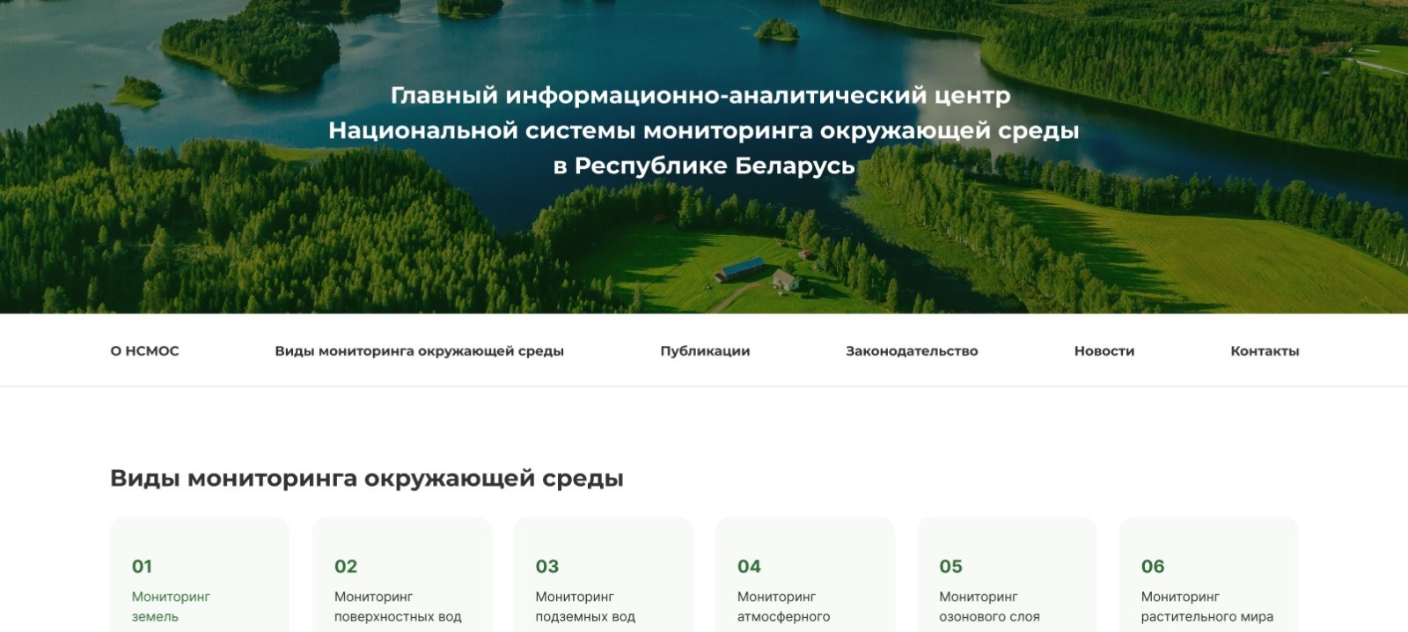Image resolution: width=1408 pixels, height=632 pixels.
Task: Click the section heading Виды мониторинга окружающей среды
Action: coord(367,479)
